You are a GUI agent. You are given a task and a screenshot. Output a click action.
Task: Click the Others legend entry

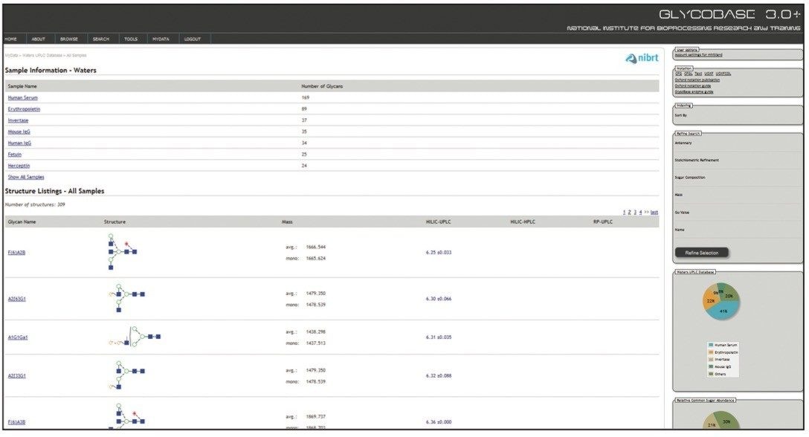[x=718, y=375]
